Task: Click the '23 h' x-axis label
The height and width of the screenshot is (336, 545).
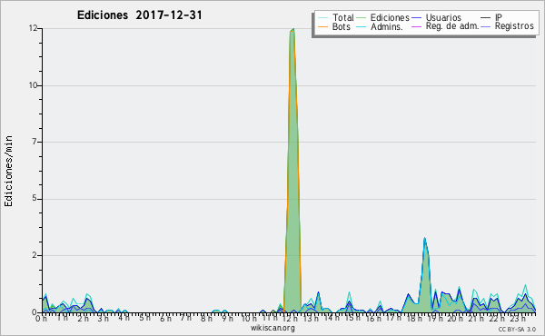Action: pos(517,318)
